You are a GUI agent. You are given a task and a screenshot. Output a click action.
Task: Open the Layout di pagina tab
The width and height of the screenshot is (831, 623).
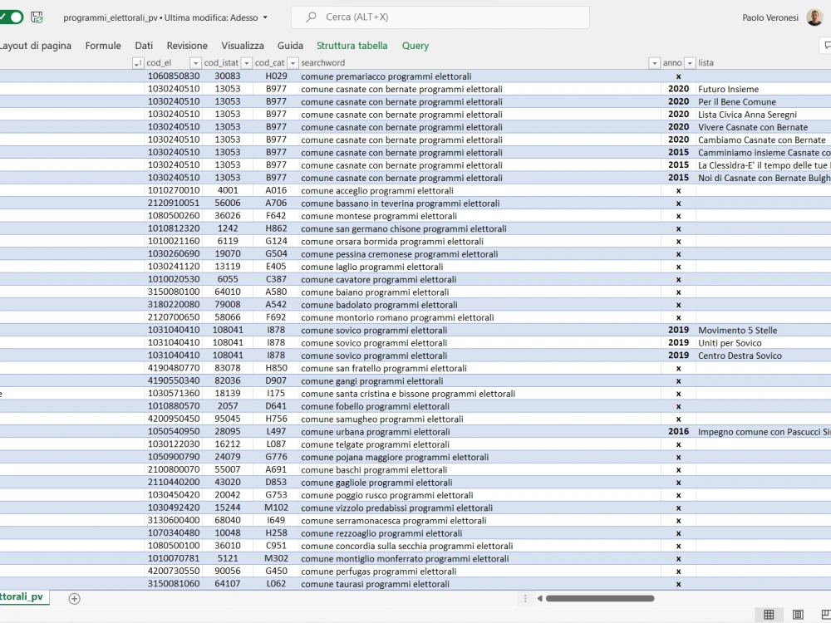35,46
